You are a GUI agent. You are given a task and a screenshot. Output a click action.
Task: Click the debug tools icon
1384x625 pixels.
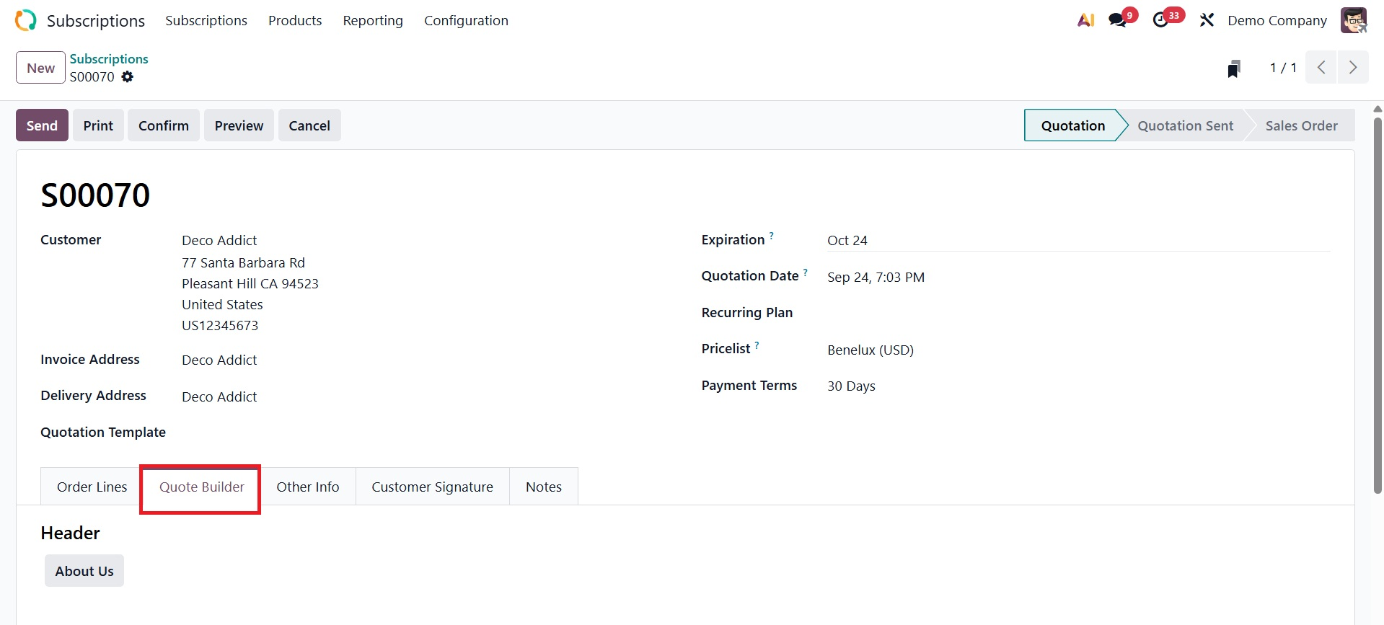click(1207, 20)
